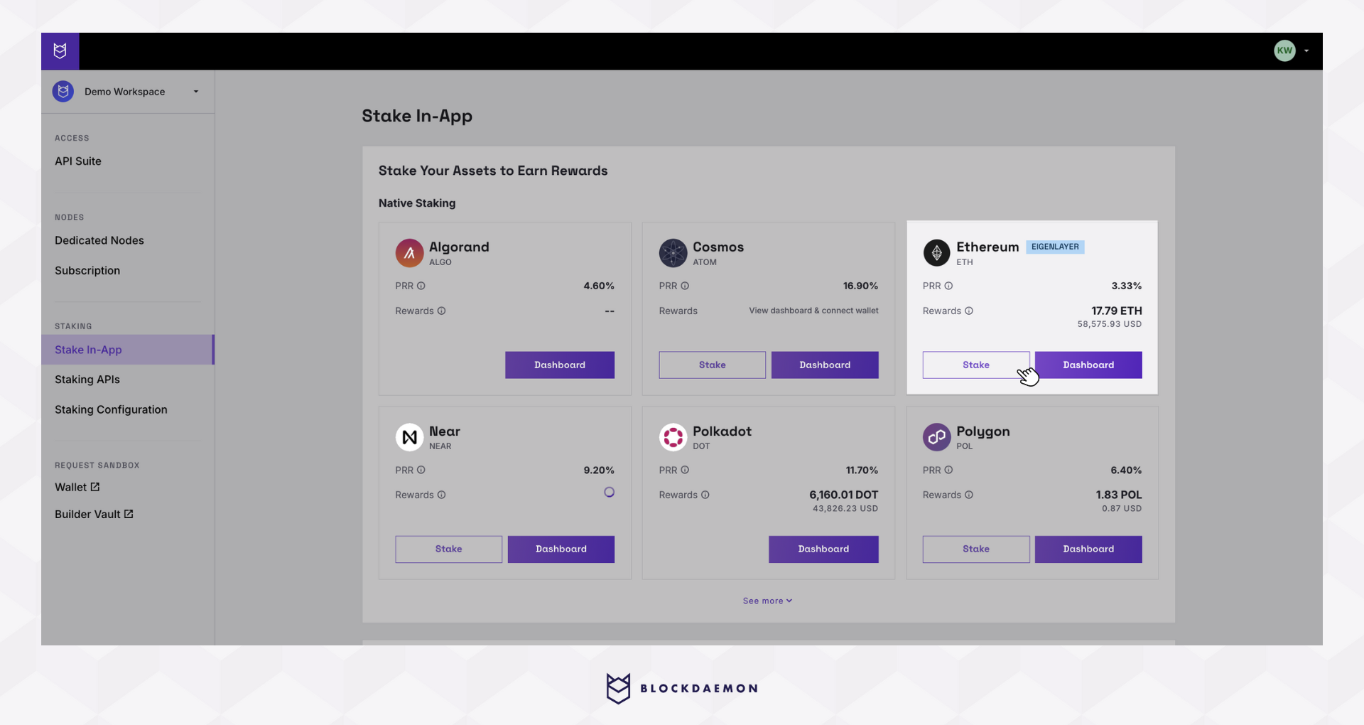Click View dashboard & connect wallet
The height and width of the screenshot is (725, 1364).
point(813,311)
